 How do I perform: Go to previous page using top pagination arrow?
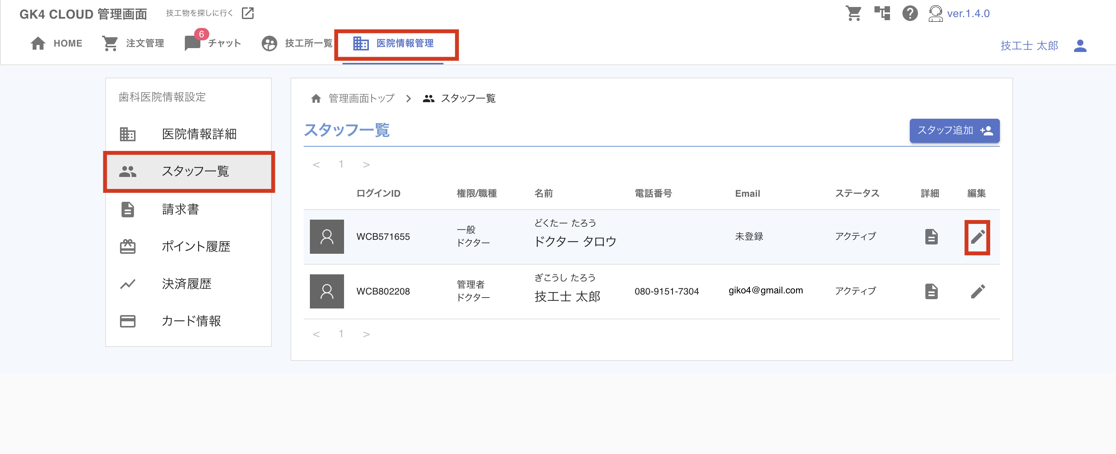point(316,165)
